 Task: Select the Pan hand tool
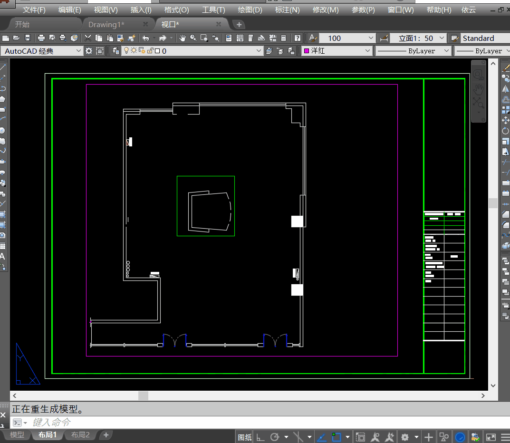click(x=183, y=38)
